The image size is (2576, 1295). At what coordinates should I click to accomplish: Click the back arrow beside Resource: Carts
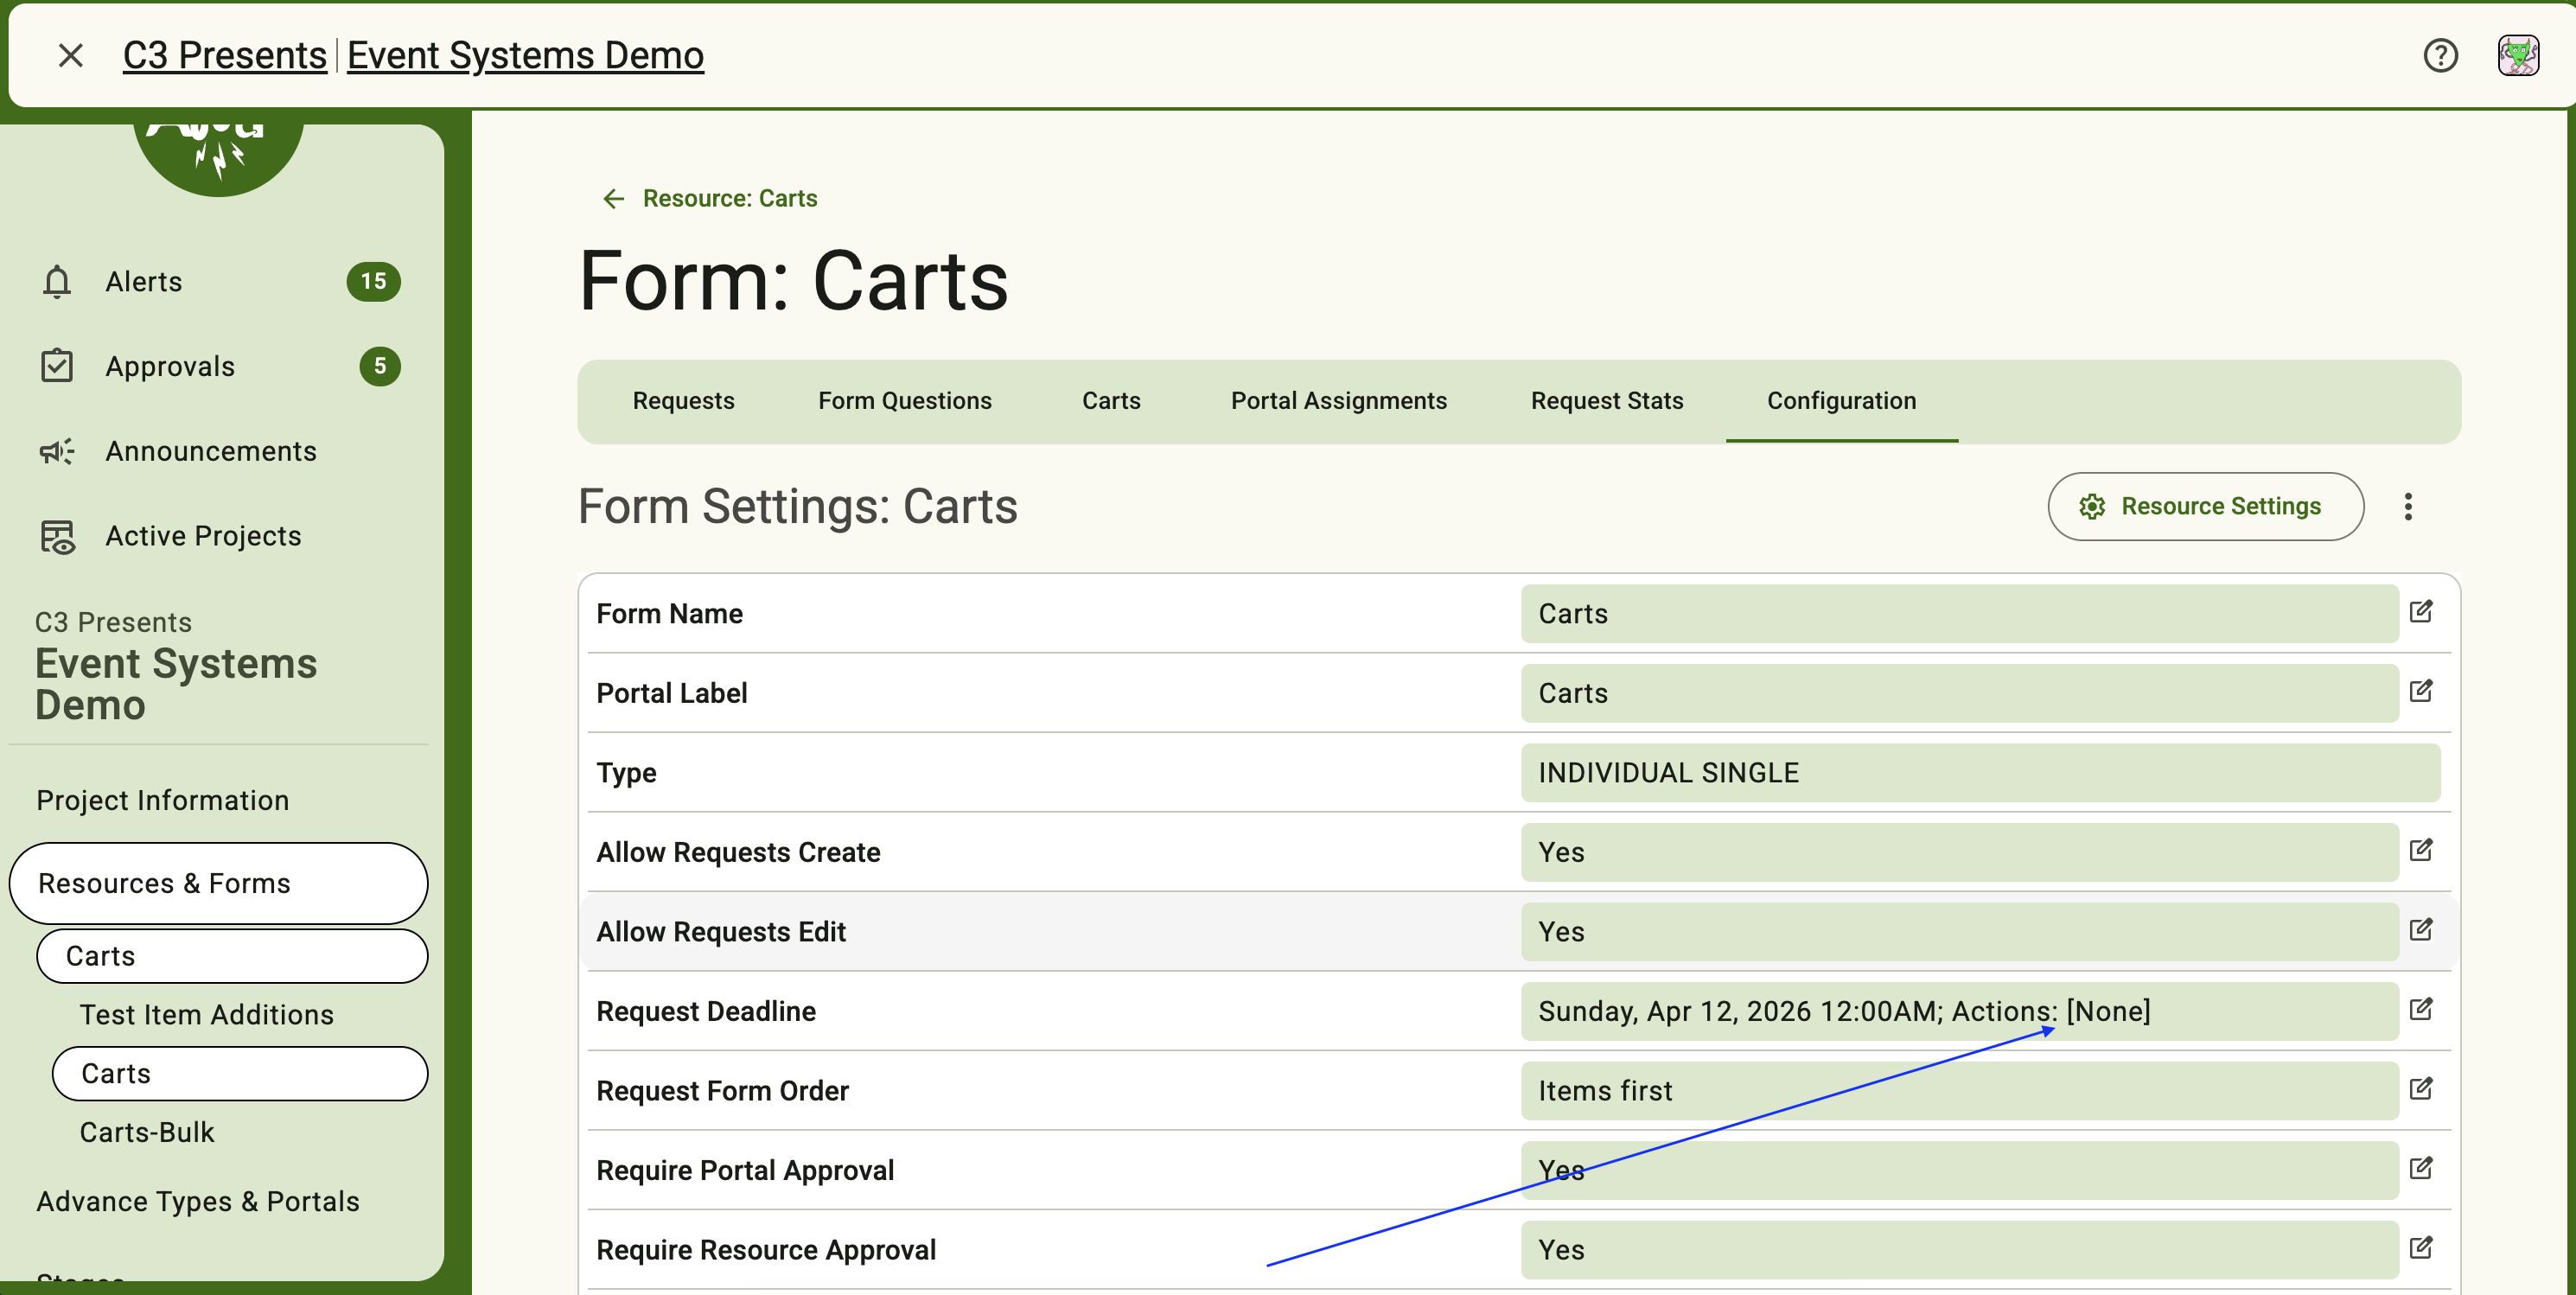click(613, 199)
